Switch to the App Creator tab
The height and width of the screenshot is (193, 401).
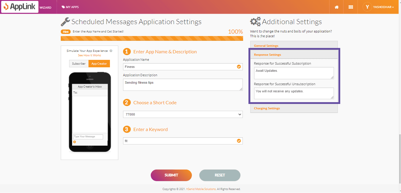pos(99,64)
